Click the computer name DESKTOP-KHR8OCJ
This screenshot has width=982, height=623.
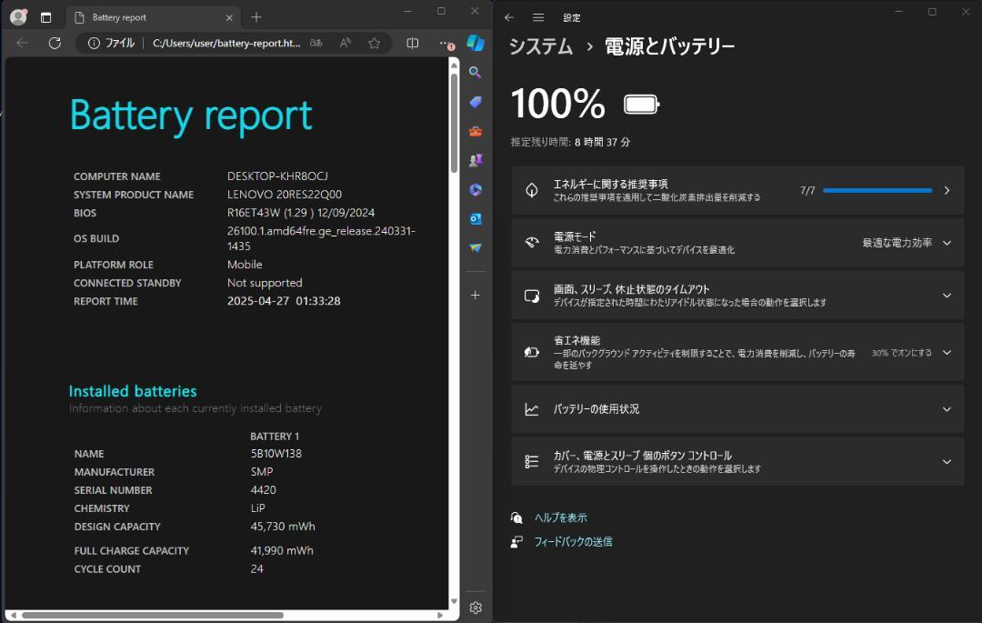point(277,176)
